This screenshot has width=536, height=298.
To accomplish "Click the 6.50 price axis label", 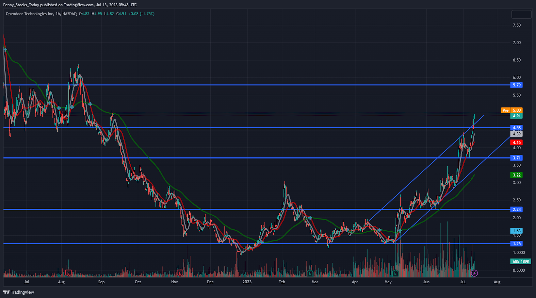I will [517, 60].
